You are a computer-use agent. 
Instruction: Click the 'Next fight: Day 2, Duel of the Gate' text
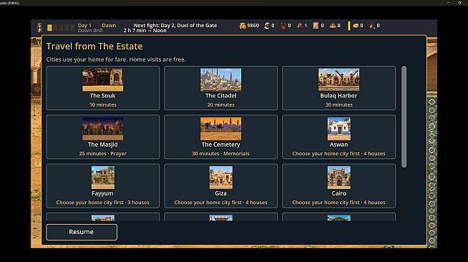click(x=175, y=25)
